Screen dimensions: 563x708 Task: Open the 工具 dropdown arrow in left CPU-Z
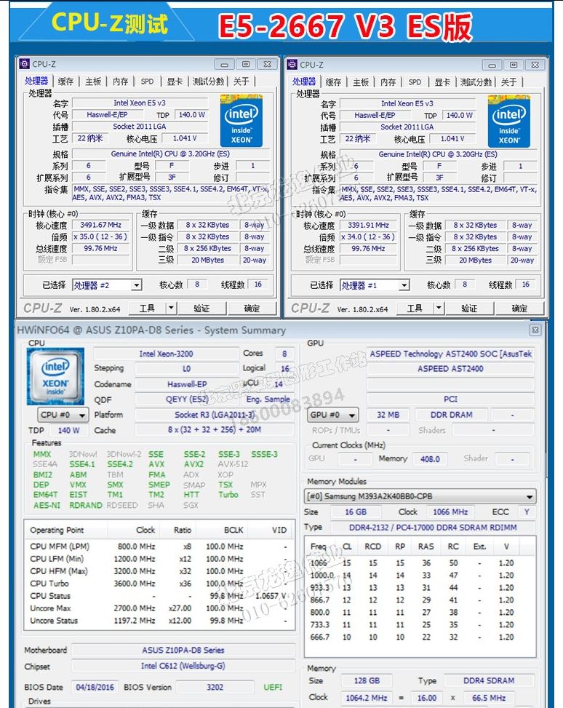click(171, 309)
